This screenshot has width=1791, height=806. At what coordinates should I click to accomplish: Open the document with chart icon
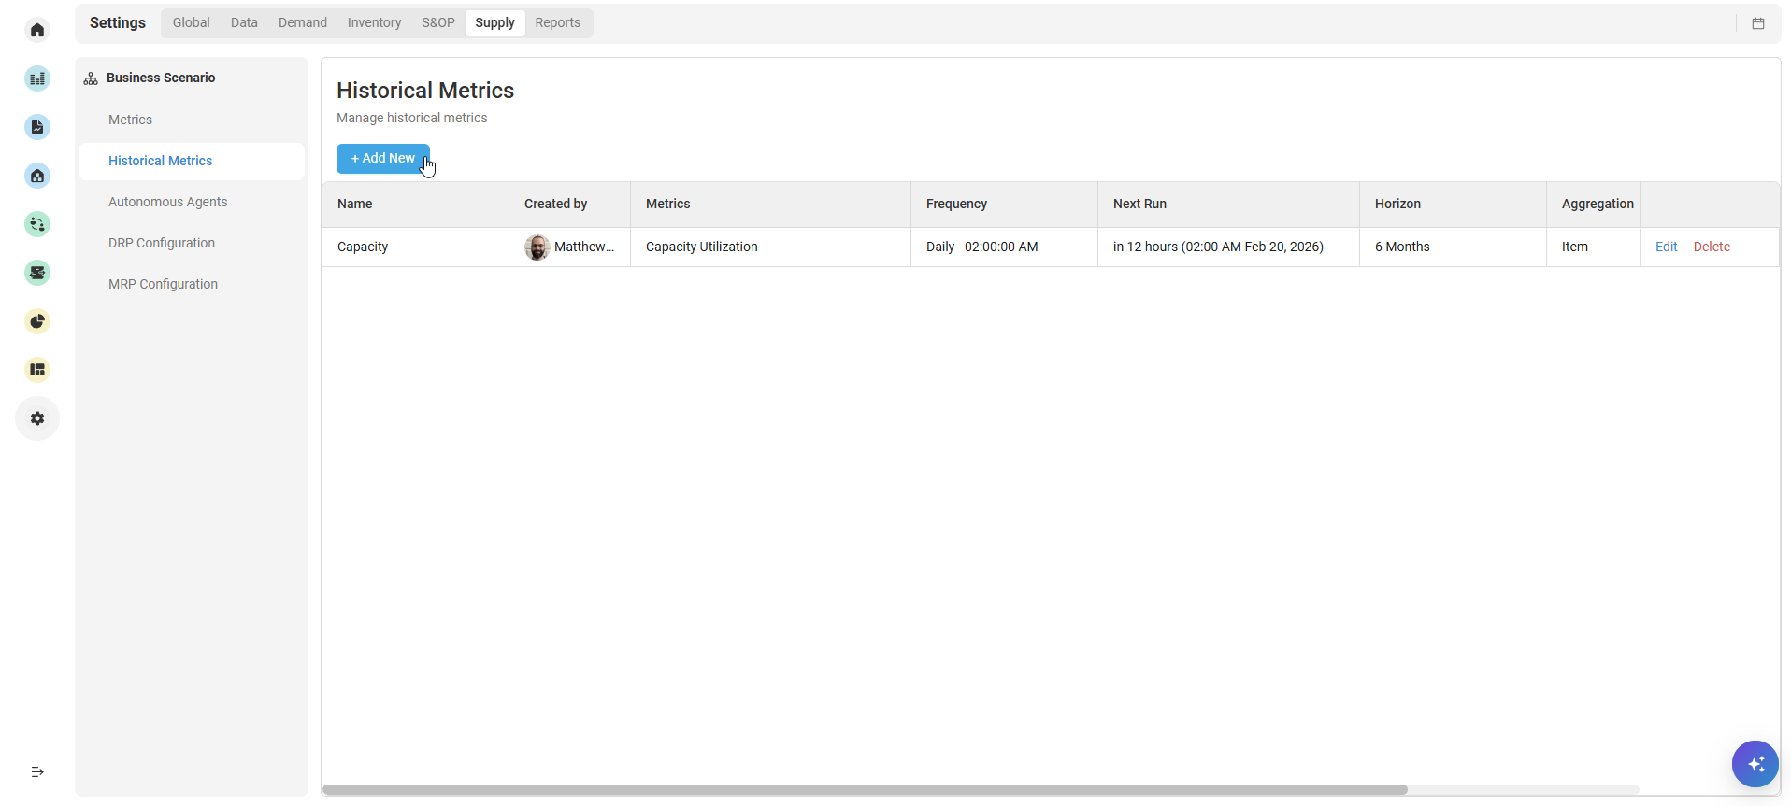point(37,127)
